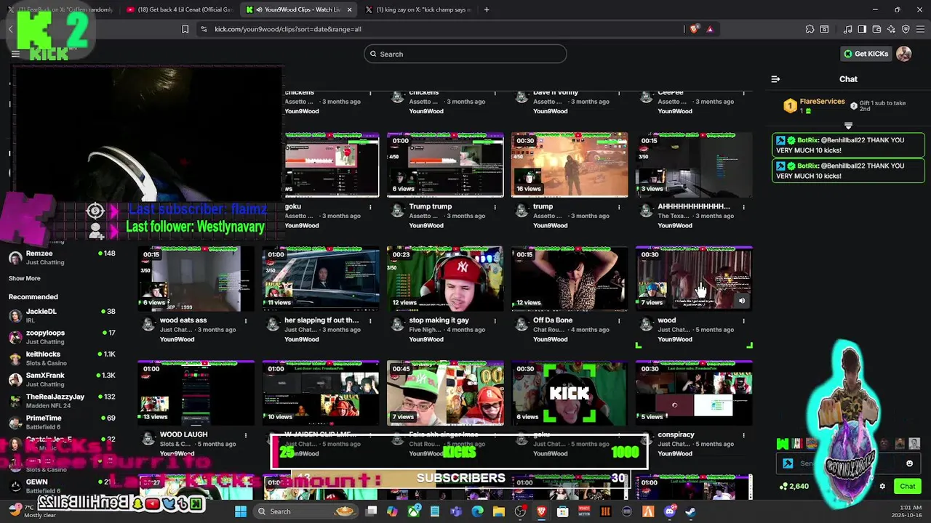The image size is (931, 523).
Task: Open the browser extensions puzzle icon
Action: (810, 29)
